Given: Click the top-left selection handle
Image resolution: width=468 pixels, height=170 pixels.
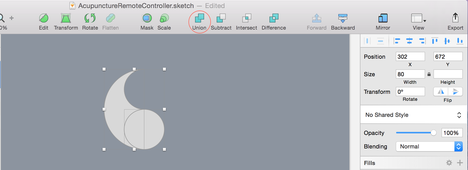Looking at the screenshot, I should (x=104, y=69).
